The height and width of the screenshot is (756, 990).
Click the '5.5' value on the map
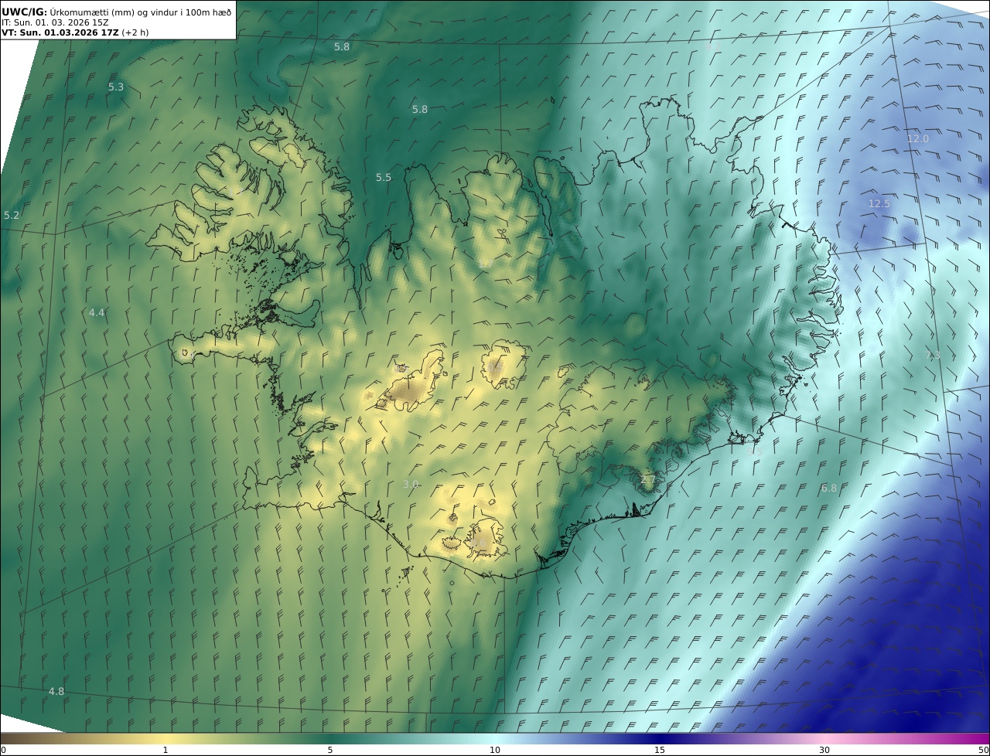point(384,178)
